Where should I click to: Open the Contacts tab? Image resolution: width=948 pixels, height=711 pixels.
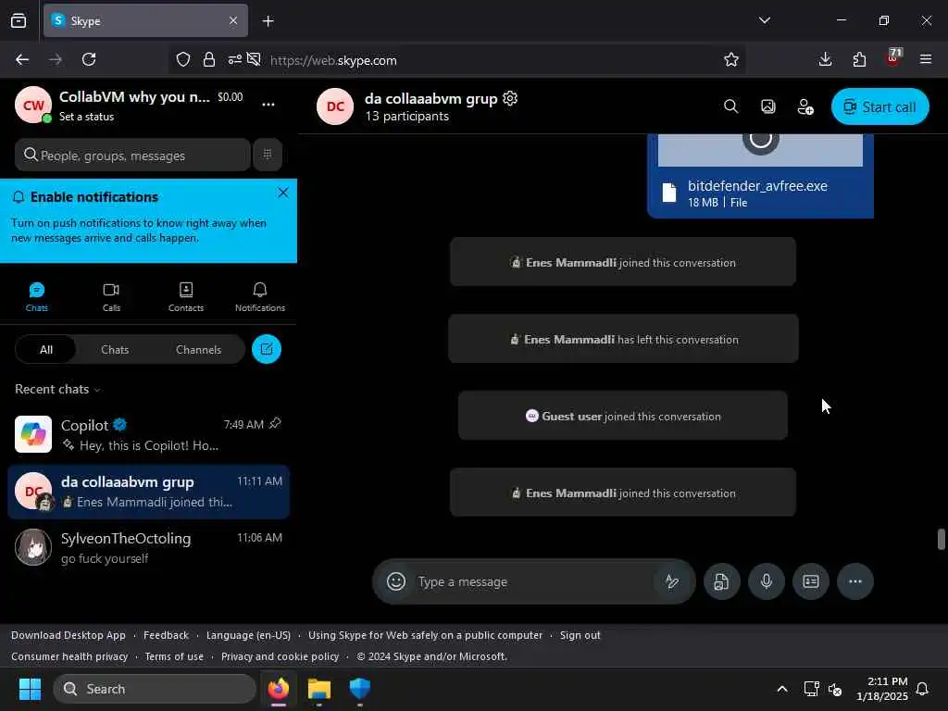[x=185, y=297]
